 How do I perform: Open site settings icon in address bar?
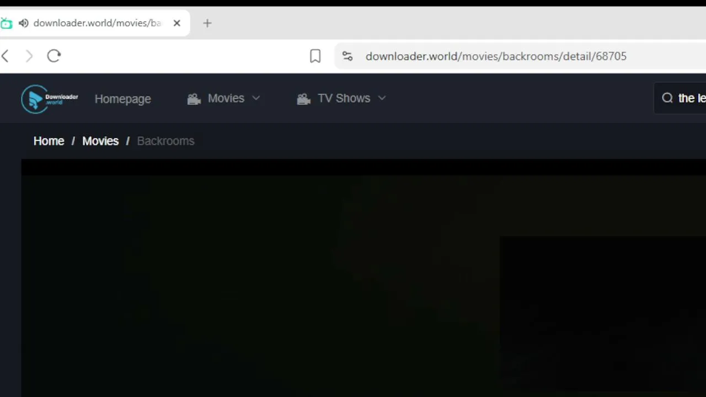pyautogui.click(x=347, y=56)
